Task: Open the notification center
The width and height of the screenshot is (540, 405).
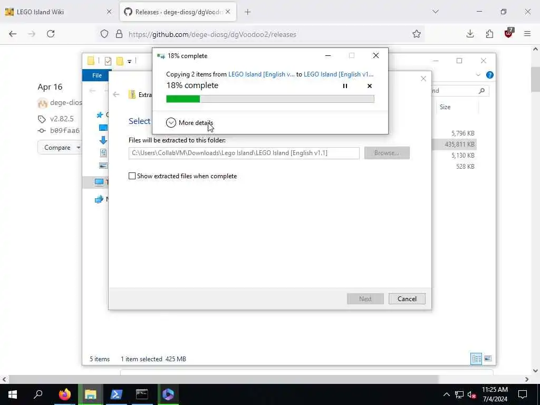Action: coord(523,394)
